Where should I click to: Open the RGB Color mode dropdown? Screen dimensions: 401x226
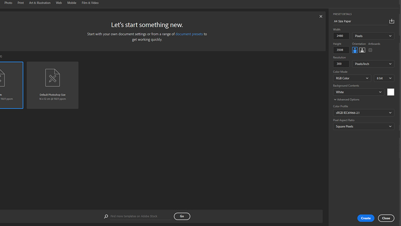352,78
